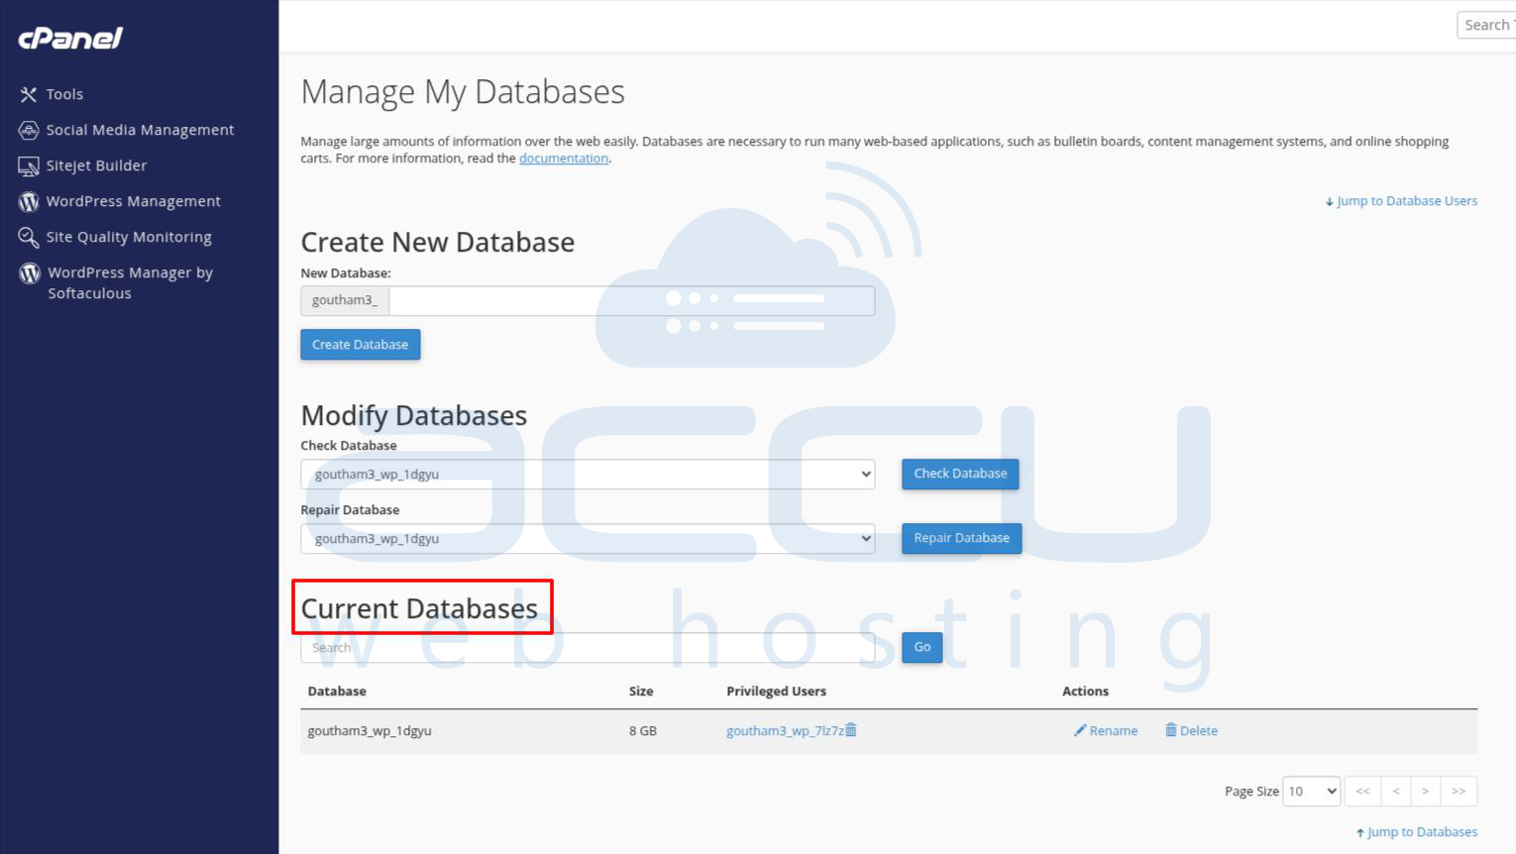Expand the Repair Database dropdown

tap(588, 539)
